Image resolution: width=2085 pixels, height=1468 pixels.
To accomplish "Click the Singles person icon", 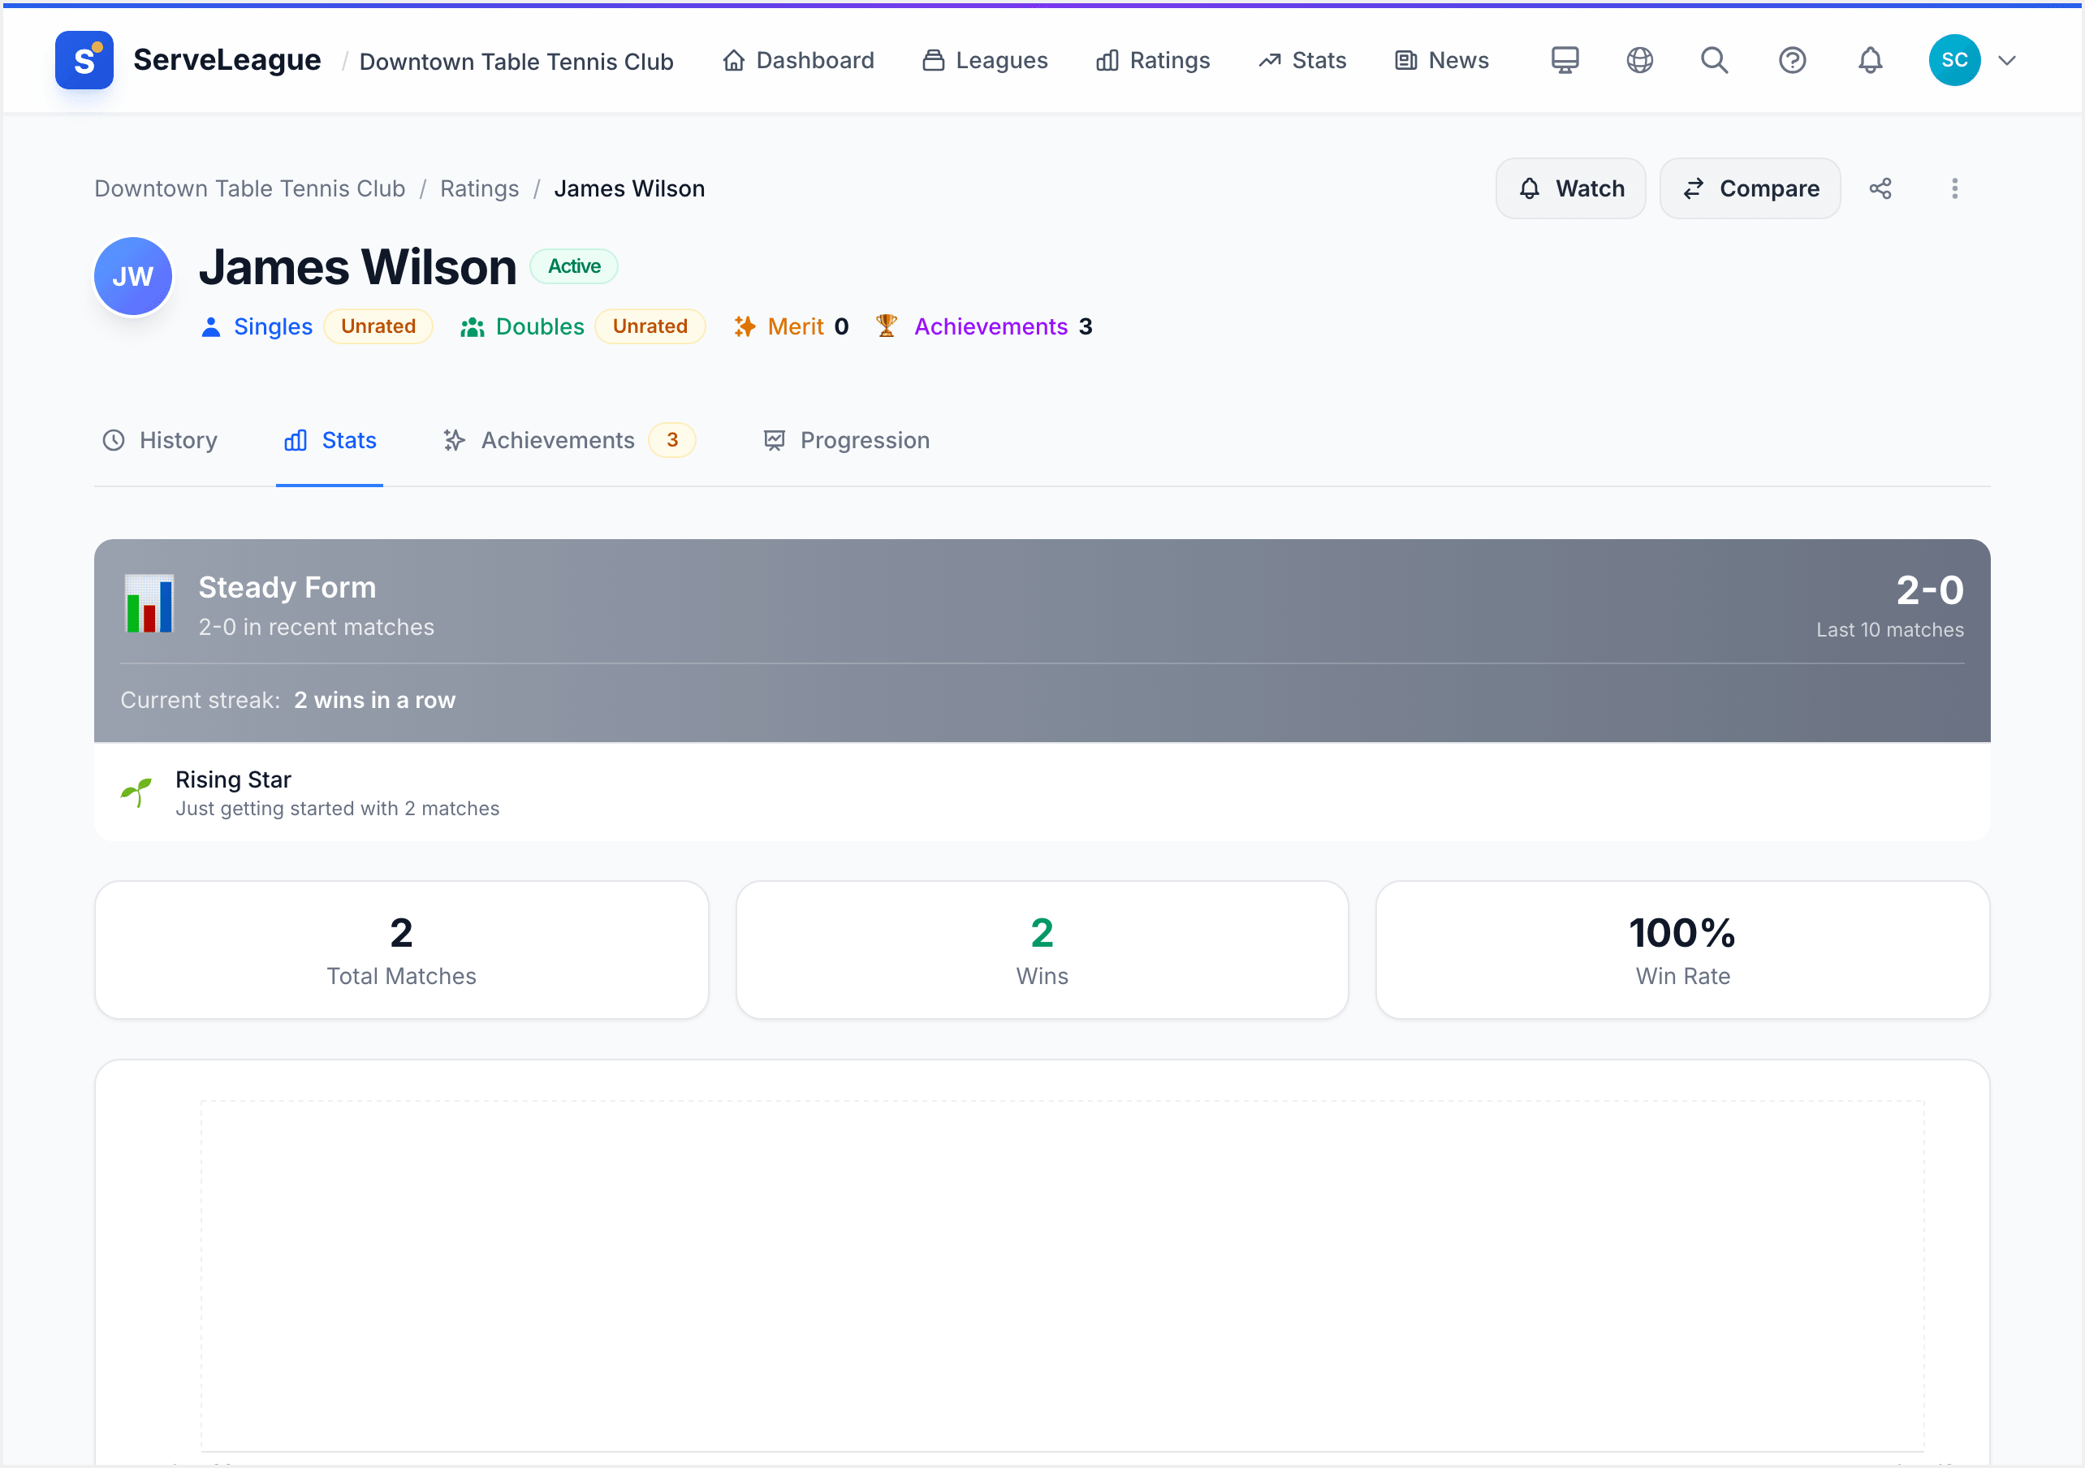I will click(x=210, y=326).
